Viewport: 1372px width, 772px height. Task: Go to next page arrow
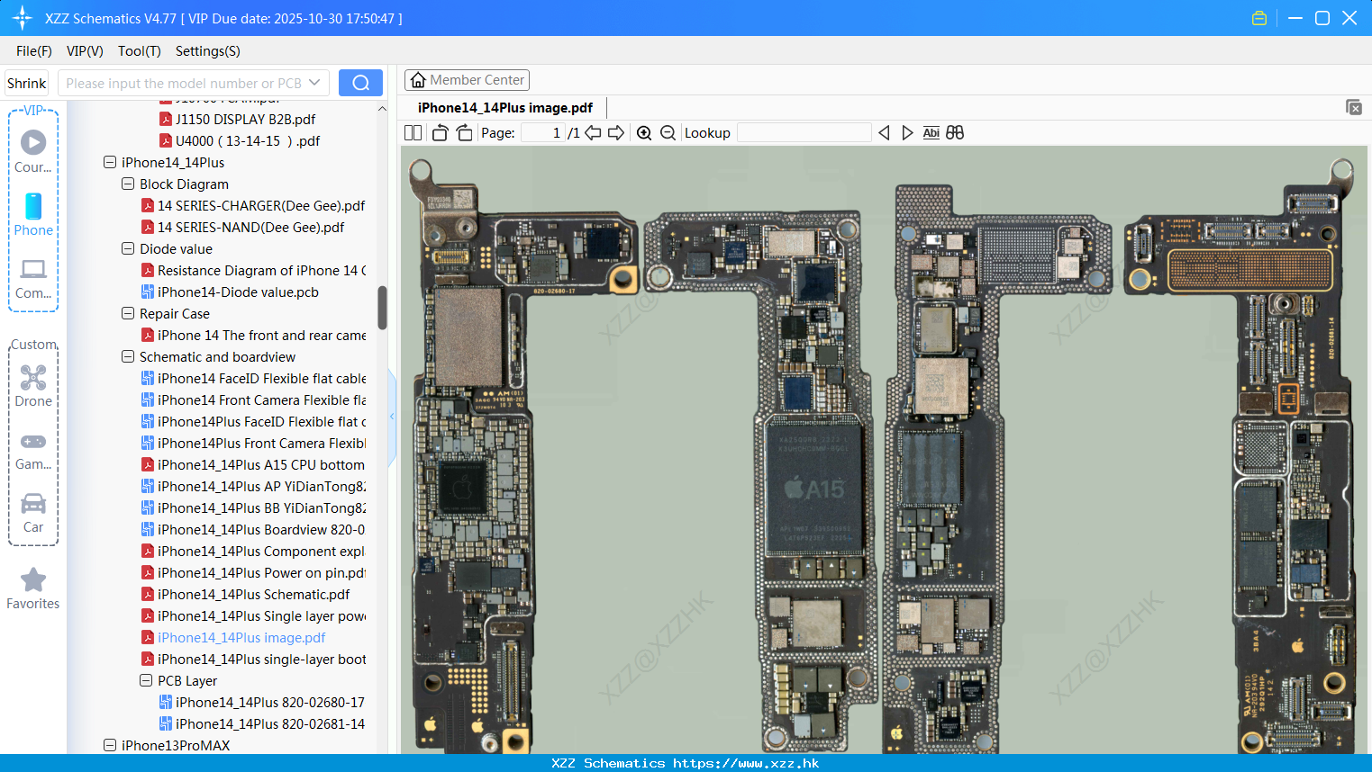click(x=616, y=133)
